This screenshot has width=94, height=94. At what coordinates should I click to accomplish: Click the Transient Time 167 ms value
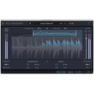(37, 64)
